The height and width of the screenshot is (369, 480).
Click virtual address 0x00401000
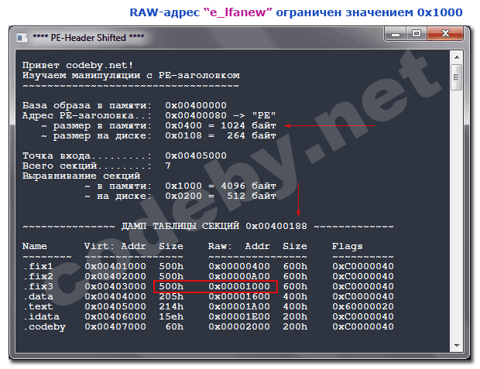coord(115,266)
